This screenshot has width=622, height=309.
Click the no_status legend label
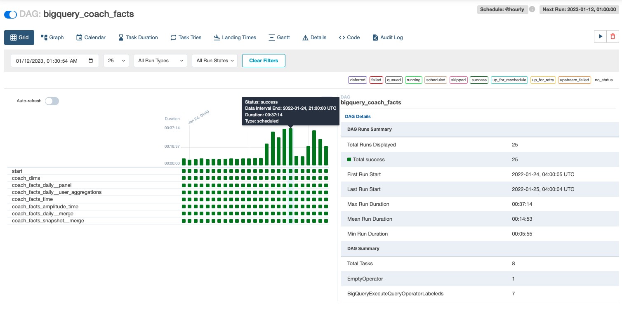coord(604,80)
